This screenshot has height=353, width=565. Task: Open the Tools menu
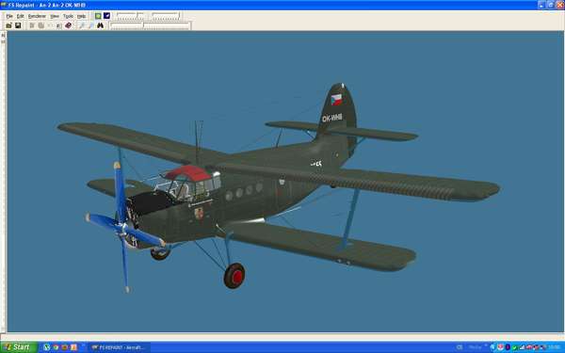point(68,16)
